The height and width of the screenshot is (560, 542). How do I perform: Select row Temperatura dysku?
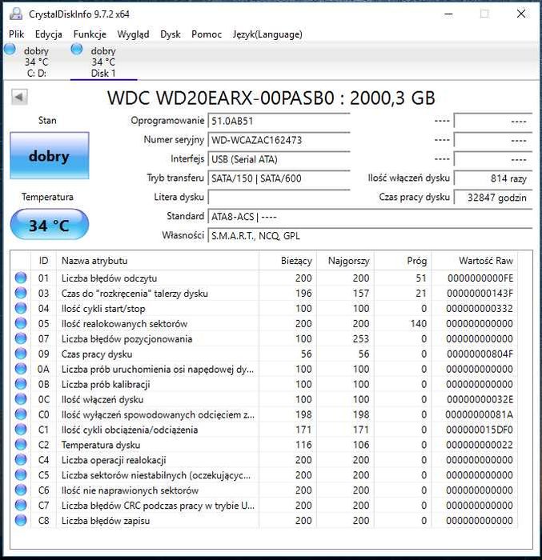[264, 445]
